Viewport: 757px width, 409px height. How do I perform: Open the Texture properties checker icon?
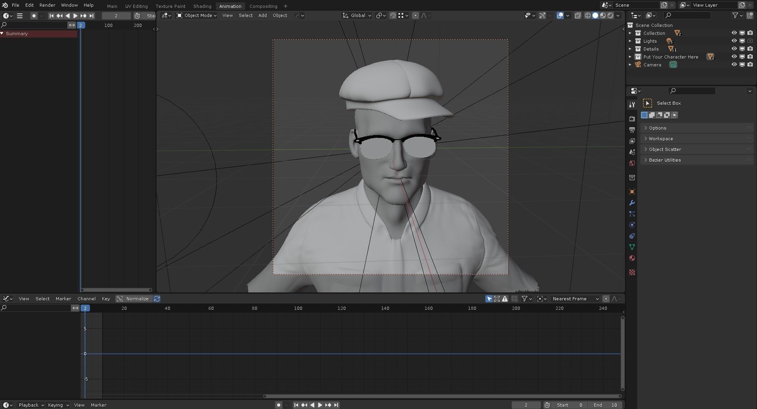pos(632,272)
